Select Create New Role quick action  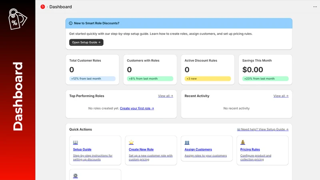tap(141, 149)
